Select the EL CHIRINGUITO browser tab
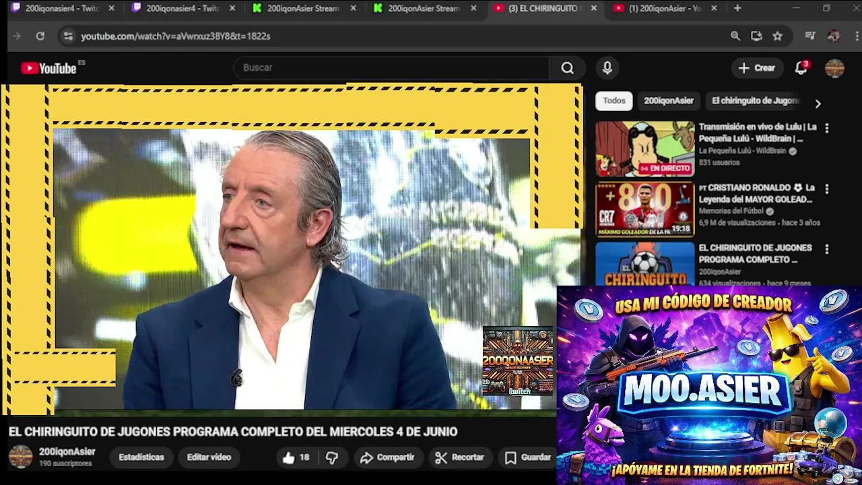The width and height of the screenshot is (862, 485). pos(544,8)
